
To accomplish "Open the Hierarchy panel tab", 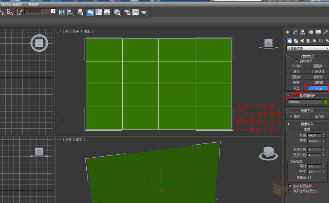I will click(303, 32).
